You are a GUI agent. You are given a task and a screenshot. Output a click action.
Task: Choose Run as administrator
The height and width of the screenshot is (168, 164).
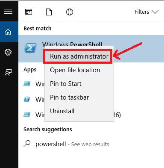pyautogui.click(x=79, y=56)
